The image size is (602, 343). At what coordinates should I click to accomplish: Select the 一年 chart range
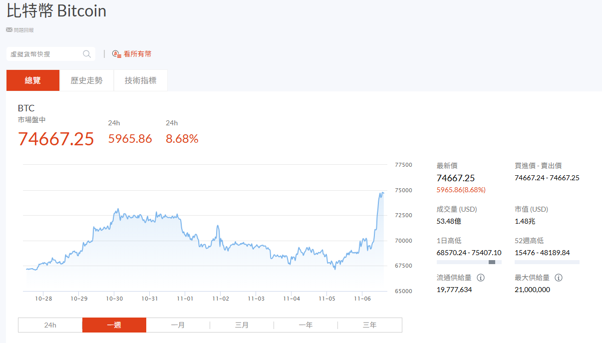tap(306, 325)
